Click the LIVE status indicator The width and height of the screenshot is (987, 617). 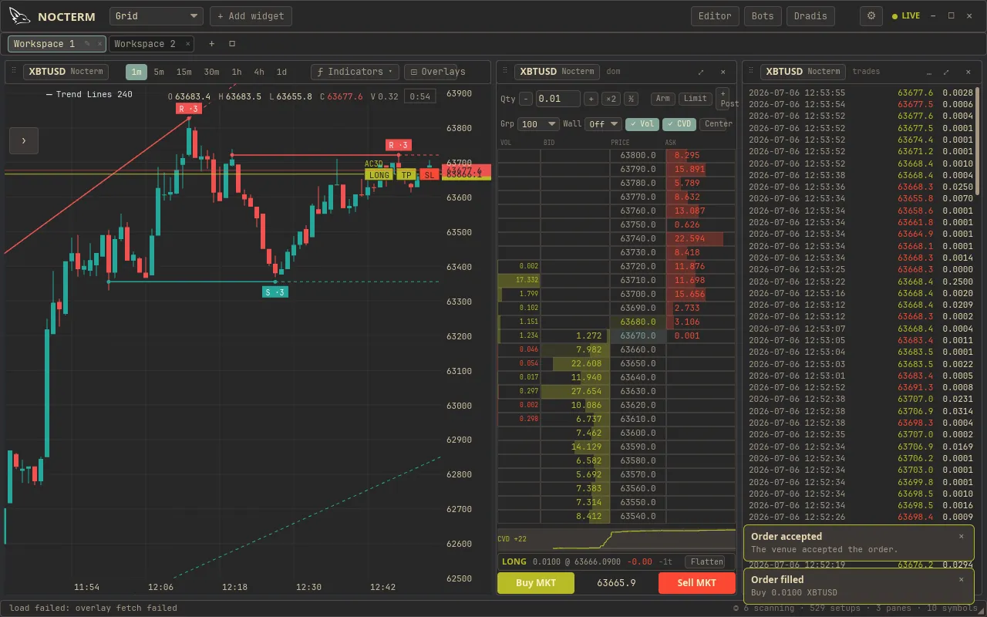point(906,15)
